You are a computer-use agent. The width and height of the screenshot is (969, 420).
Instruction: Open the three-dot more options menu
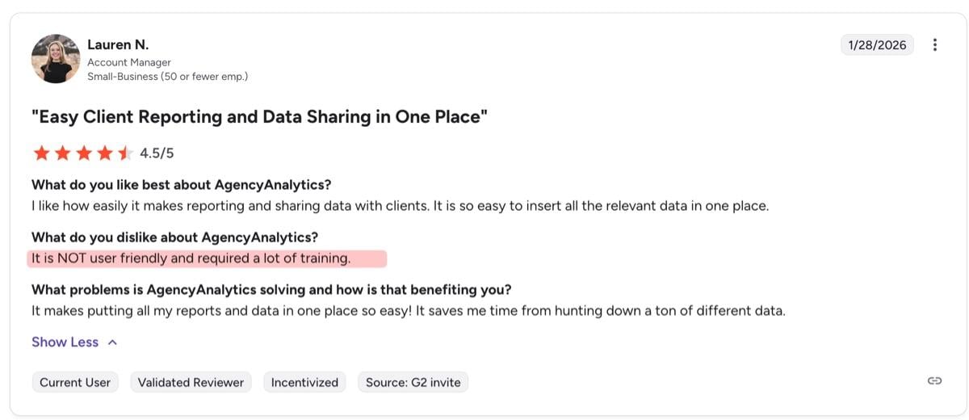[935, 45]
